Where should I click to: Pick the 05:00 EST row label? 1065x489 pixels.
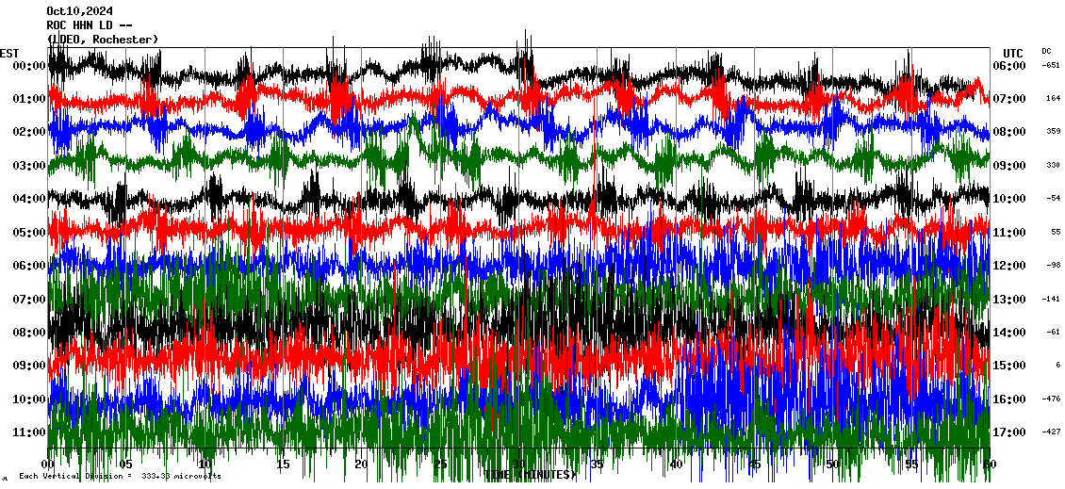pyautogui.click(x=30, y=232)
